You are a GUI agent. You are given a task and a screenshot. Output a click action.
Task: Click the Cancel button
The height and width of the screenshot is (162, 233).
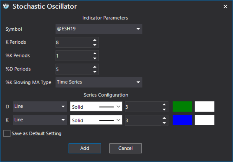(125, 148)
